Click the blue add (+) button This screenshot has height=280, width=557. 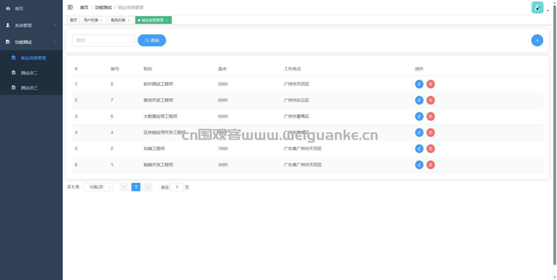click(537, 40)
